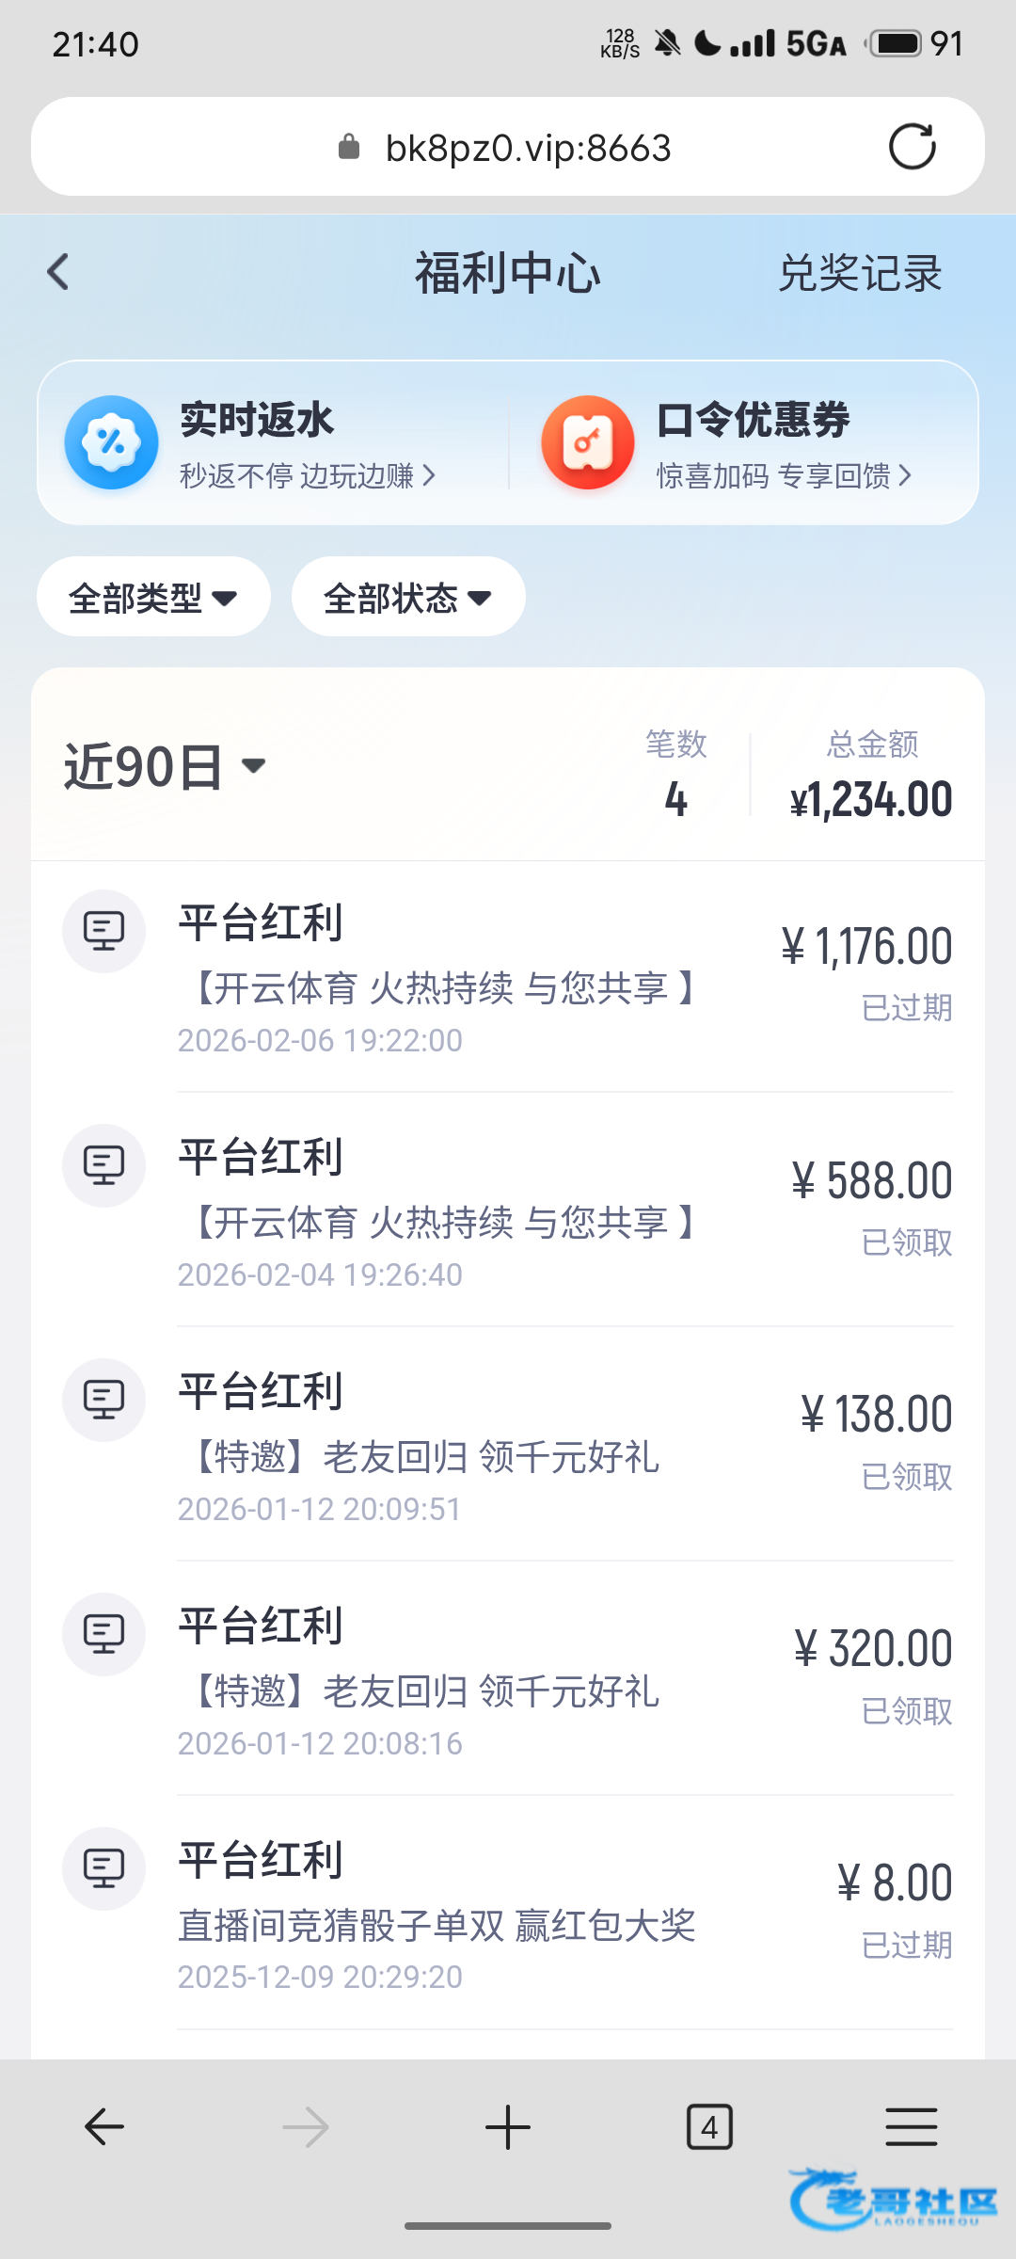1016x2259 pixels.
Task: Open a new tab with the plus icon
Action: coord(508,2127)
